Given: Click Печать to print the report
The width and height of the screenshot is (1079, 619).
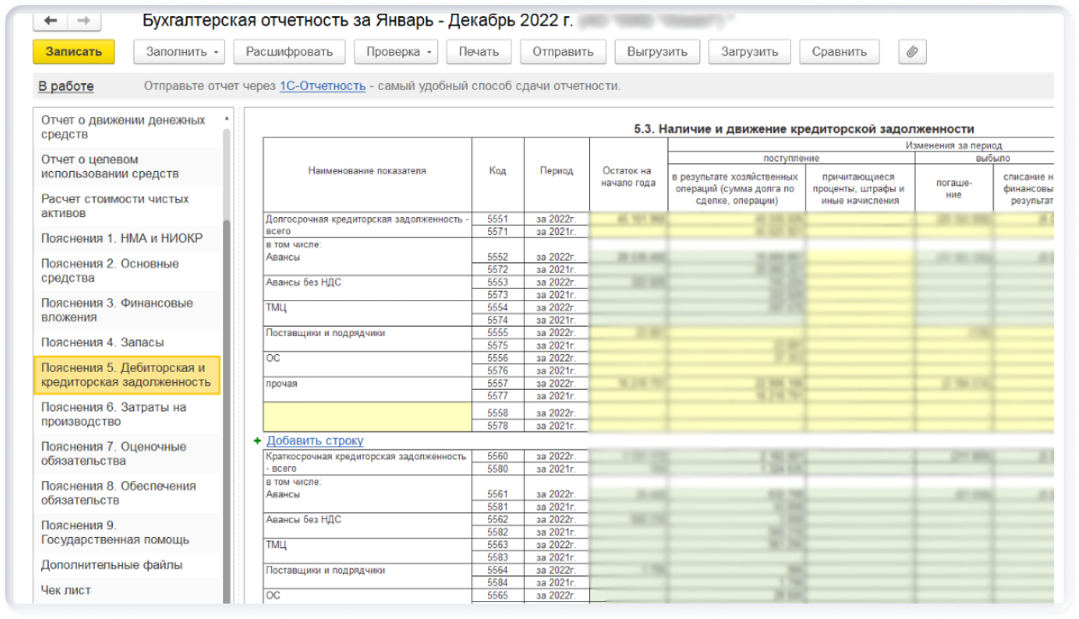Looking at the screenshot, I should [x=478, y=52].
